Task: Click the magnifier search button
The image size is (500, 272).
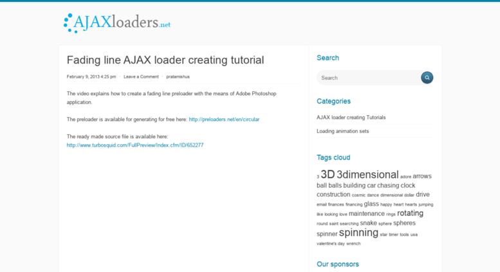Action: (x=427, y=78)
